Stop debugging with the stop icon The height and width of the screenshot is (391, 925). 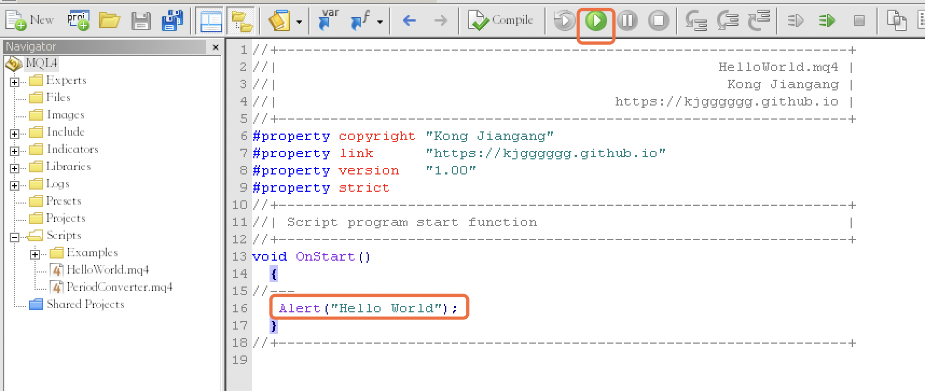coord(658,21)
